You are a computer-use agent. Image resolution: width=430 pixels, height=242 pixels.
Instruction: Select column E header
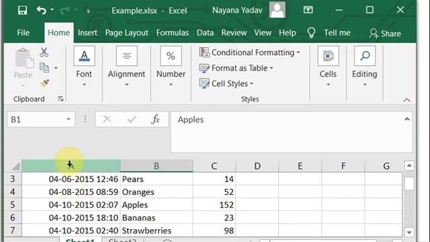coord(300,166)
